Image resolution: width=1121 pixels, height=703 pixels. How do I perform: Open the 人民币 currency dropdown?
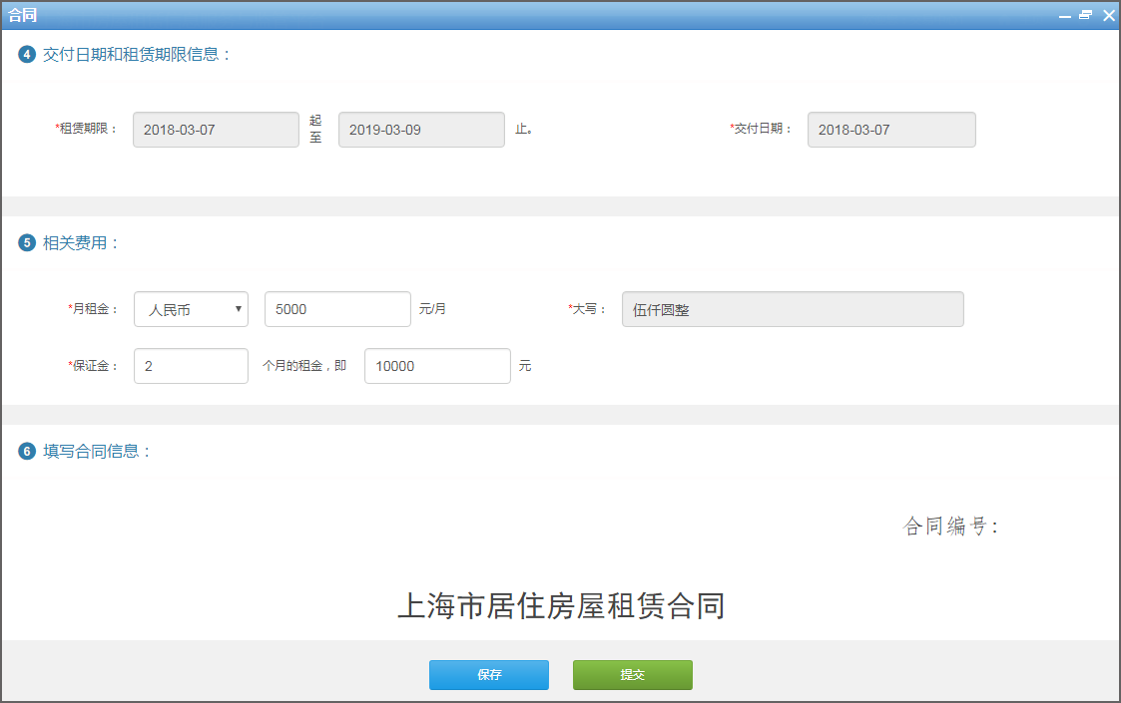pyautogui.click(x=191, y=309)
